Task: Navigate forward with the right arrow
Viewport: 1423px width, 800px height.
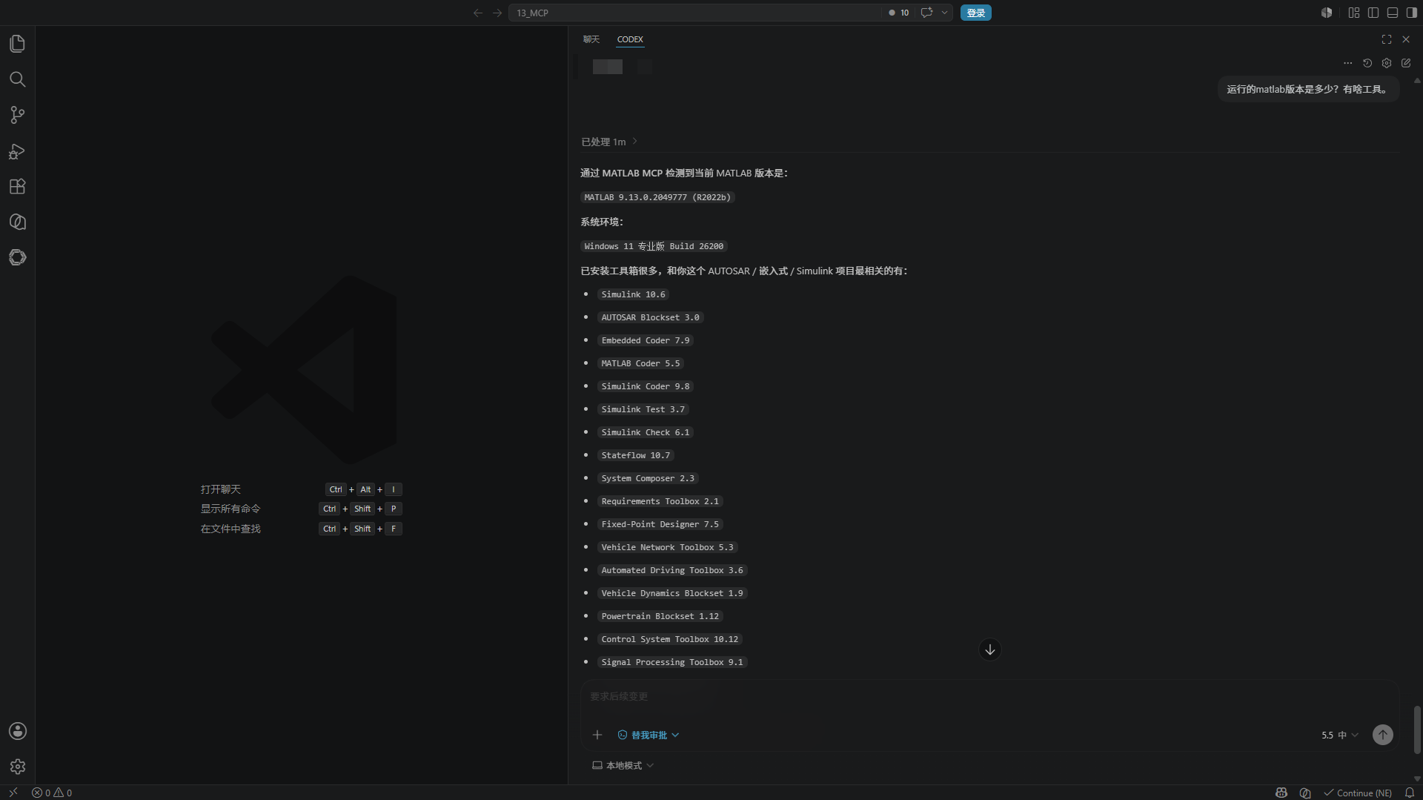Action: pyautogui.click(x=497, y=13)
